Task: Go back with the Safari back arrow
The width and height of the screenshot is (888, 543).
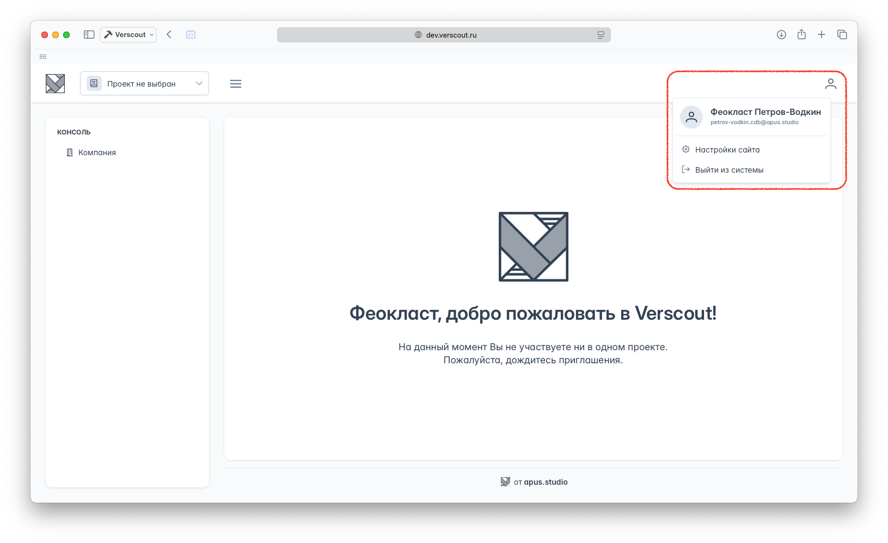Action: click(169, 34)
